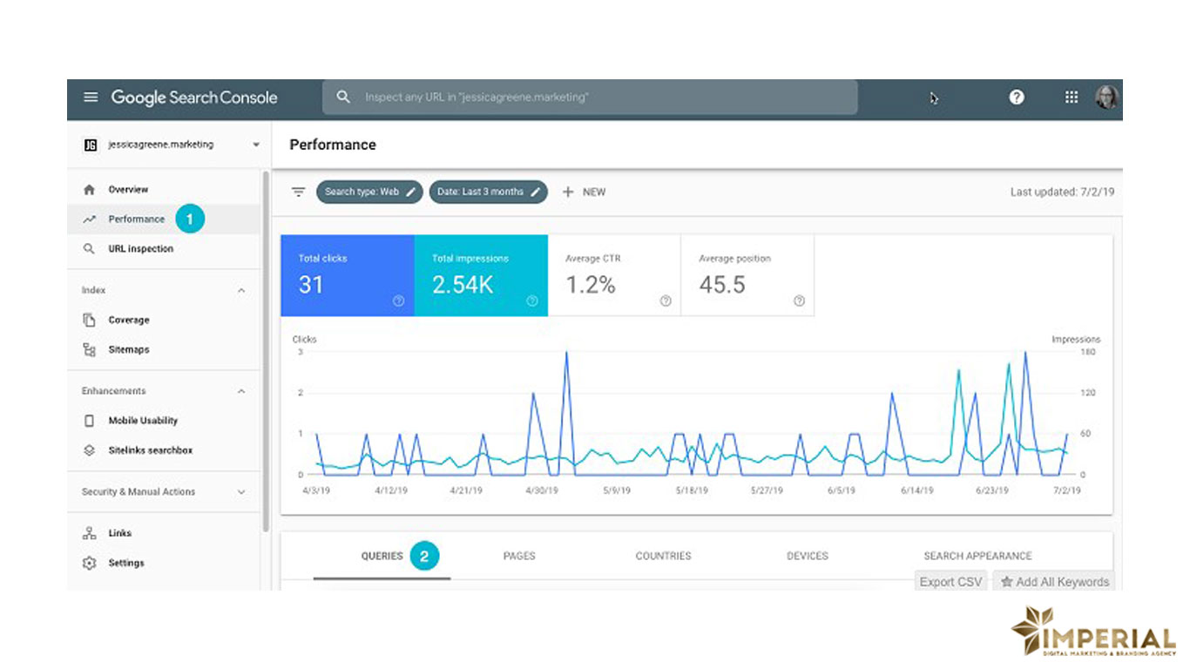This screenshot has width=1190, height=669.
Task: Toggle the Total clicks metric card
Action: coord(347,275)
